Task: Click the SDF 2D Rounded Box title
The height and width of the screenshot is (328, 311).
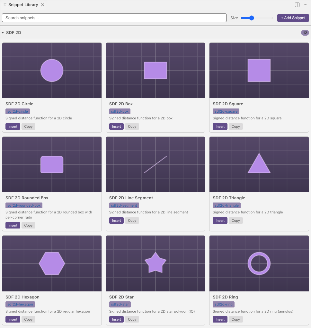Action: 27,198
